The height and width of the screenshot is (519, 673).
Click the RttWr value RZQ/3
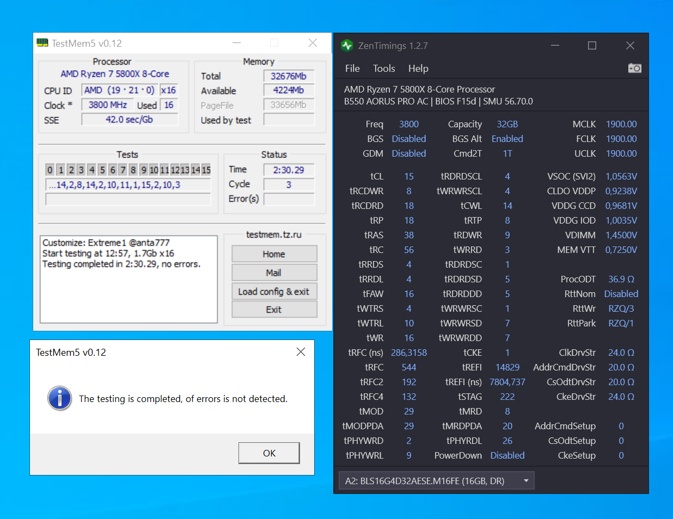(x=621, y=308)
